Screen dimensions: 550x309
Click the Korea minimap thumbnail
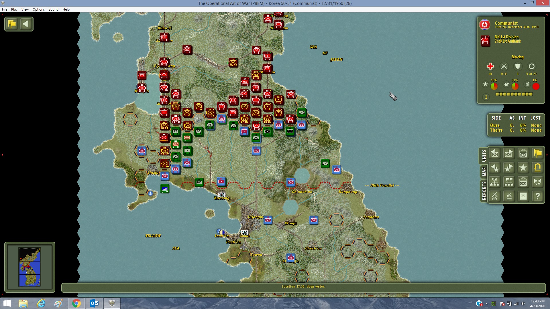pyautogui.click(x=30, y=267)
